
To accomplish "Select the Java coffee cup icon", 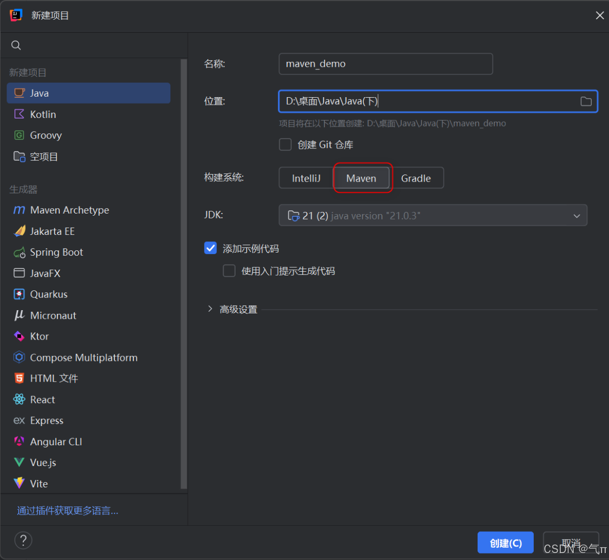I will pos(19,93).
